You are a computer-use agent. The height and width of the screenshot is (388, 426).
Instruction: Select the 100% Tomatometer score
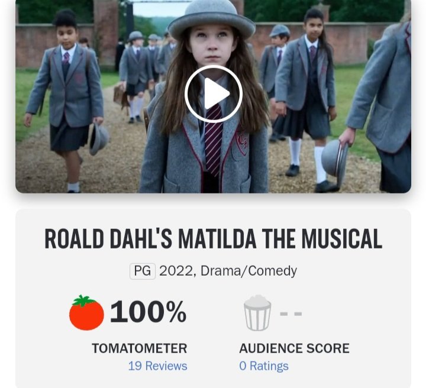[x=148, y=312]
